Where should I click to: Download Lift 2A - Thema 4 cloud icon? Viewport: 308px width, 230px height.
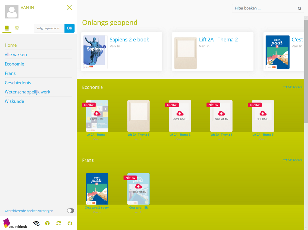click(221, 113)
